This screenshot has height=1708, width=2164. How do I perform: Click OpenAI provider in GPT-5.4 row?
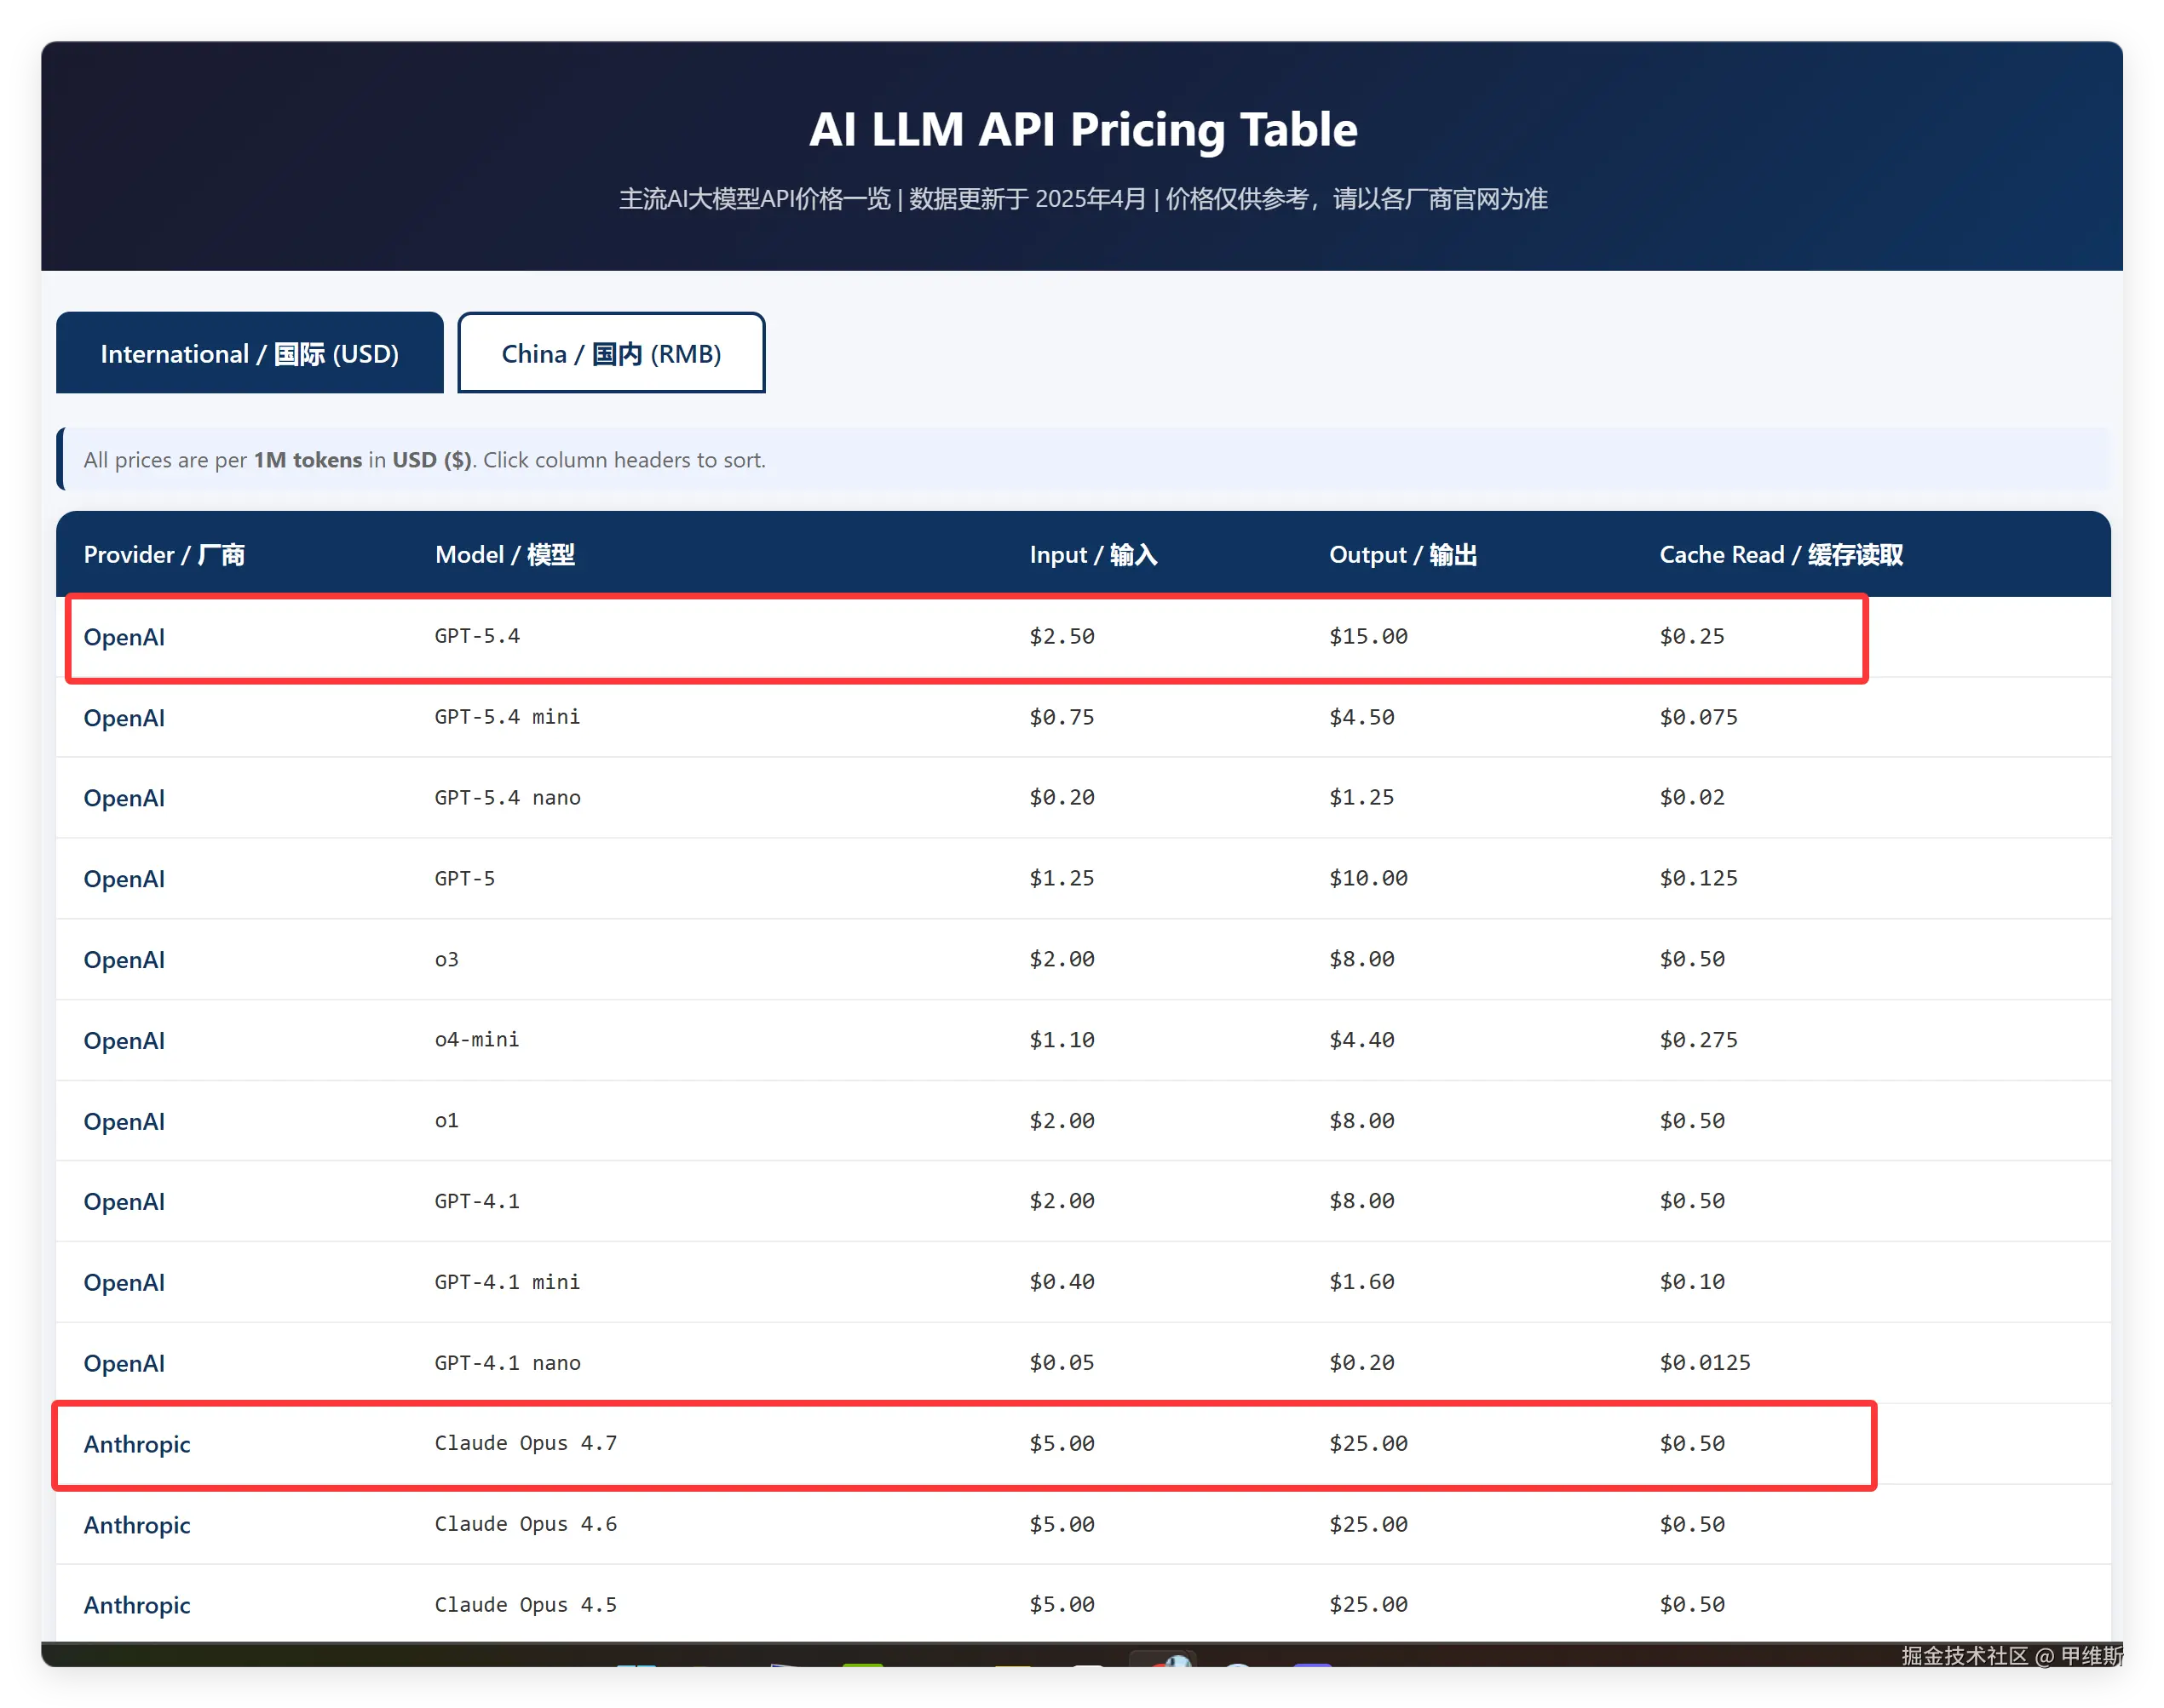pos(124,637)
